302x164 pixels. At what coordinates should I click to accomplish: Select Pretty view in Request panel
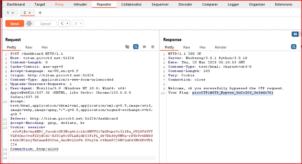[x=11, y=47]
